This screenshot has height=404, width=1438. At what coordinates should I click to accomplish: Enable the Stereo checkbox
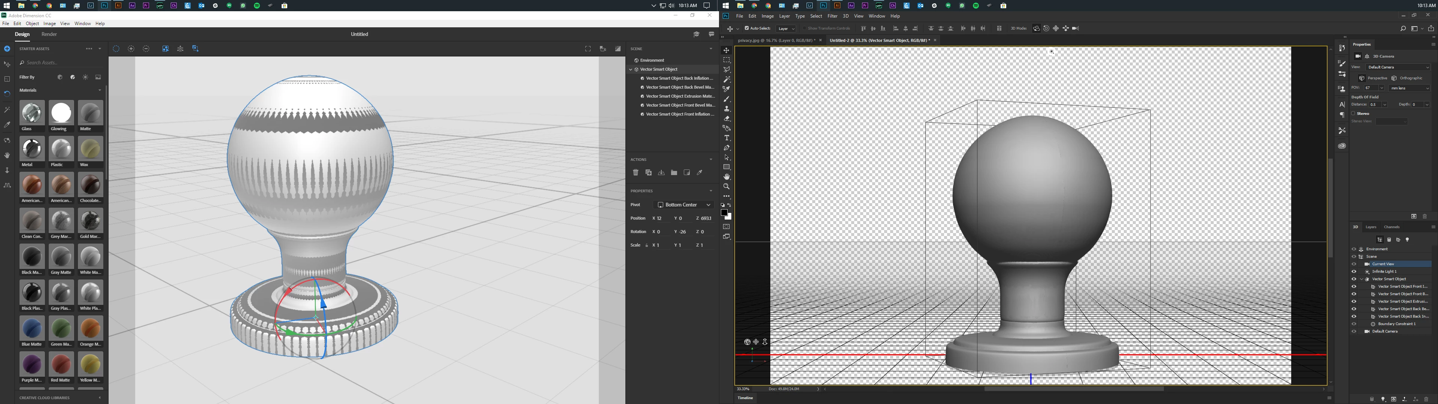(1353, 113)
